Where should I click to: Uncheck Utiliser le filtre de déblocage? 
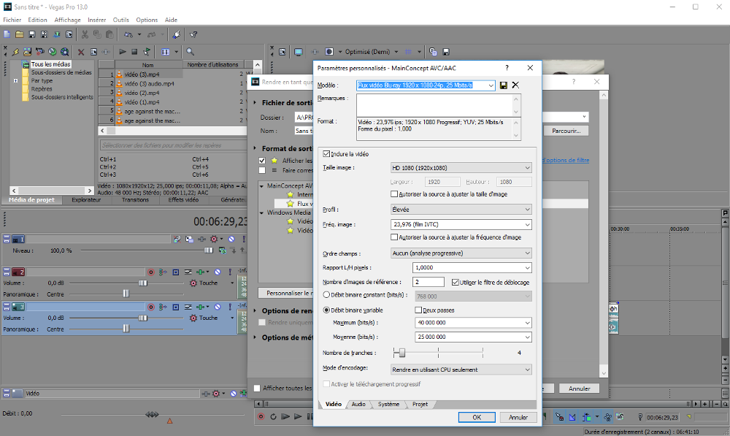[x=456, y=283]
